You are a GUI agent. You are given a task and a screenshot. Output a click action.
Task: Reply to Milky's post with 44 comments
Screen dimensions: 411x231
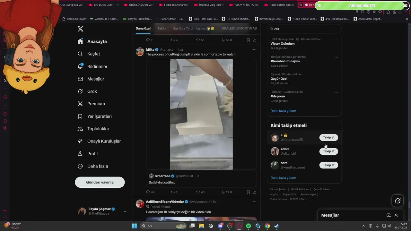tap(150, 192)
